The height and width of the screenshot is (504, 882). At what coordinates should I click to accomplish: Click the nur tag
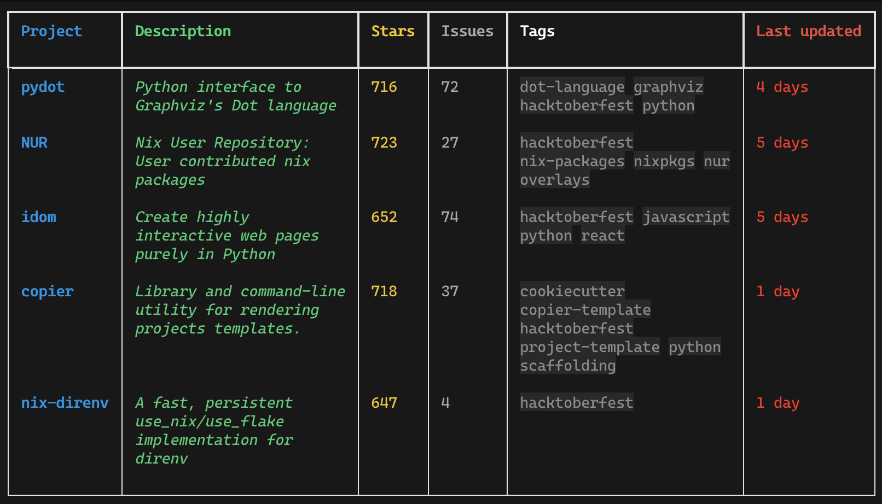coord(717,161)
